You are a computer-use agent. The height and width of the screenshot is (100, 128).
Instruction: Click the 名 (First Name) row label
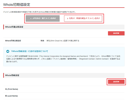(12, 89)
